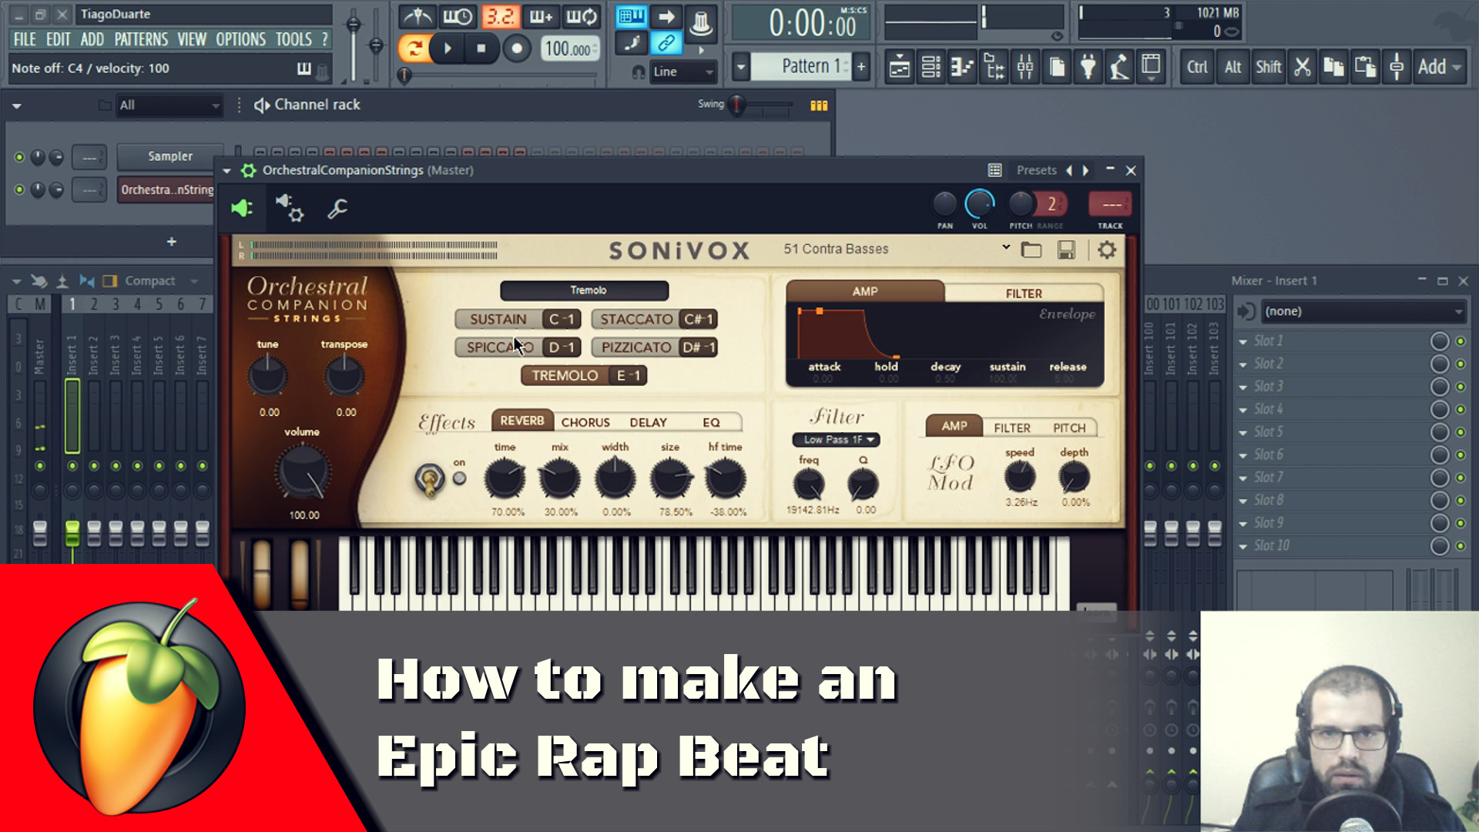Viewport: 1479px width, 832px height.
Task: Click the Insert 1 mixer fader
Action: coord(72,532)
